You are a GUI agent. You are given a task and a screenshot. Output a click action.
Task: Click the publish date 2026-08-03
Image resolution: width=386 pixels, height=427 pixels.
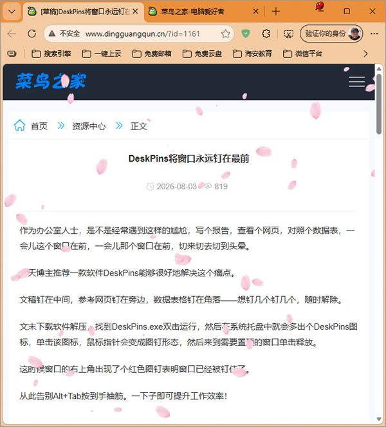pyautogui.click(x=176, y=187)
